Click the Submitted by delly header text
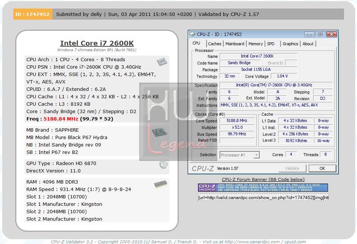The image size is (357, 244). pyautogui.click(x=79, y=14)
